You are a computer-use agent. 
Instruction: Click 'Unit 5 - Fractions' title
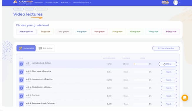pyautogui.click(x=33, y=95)
